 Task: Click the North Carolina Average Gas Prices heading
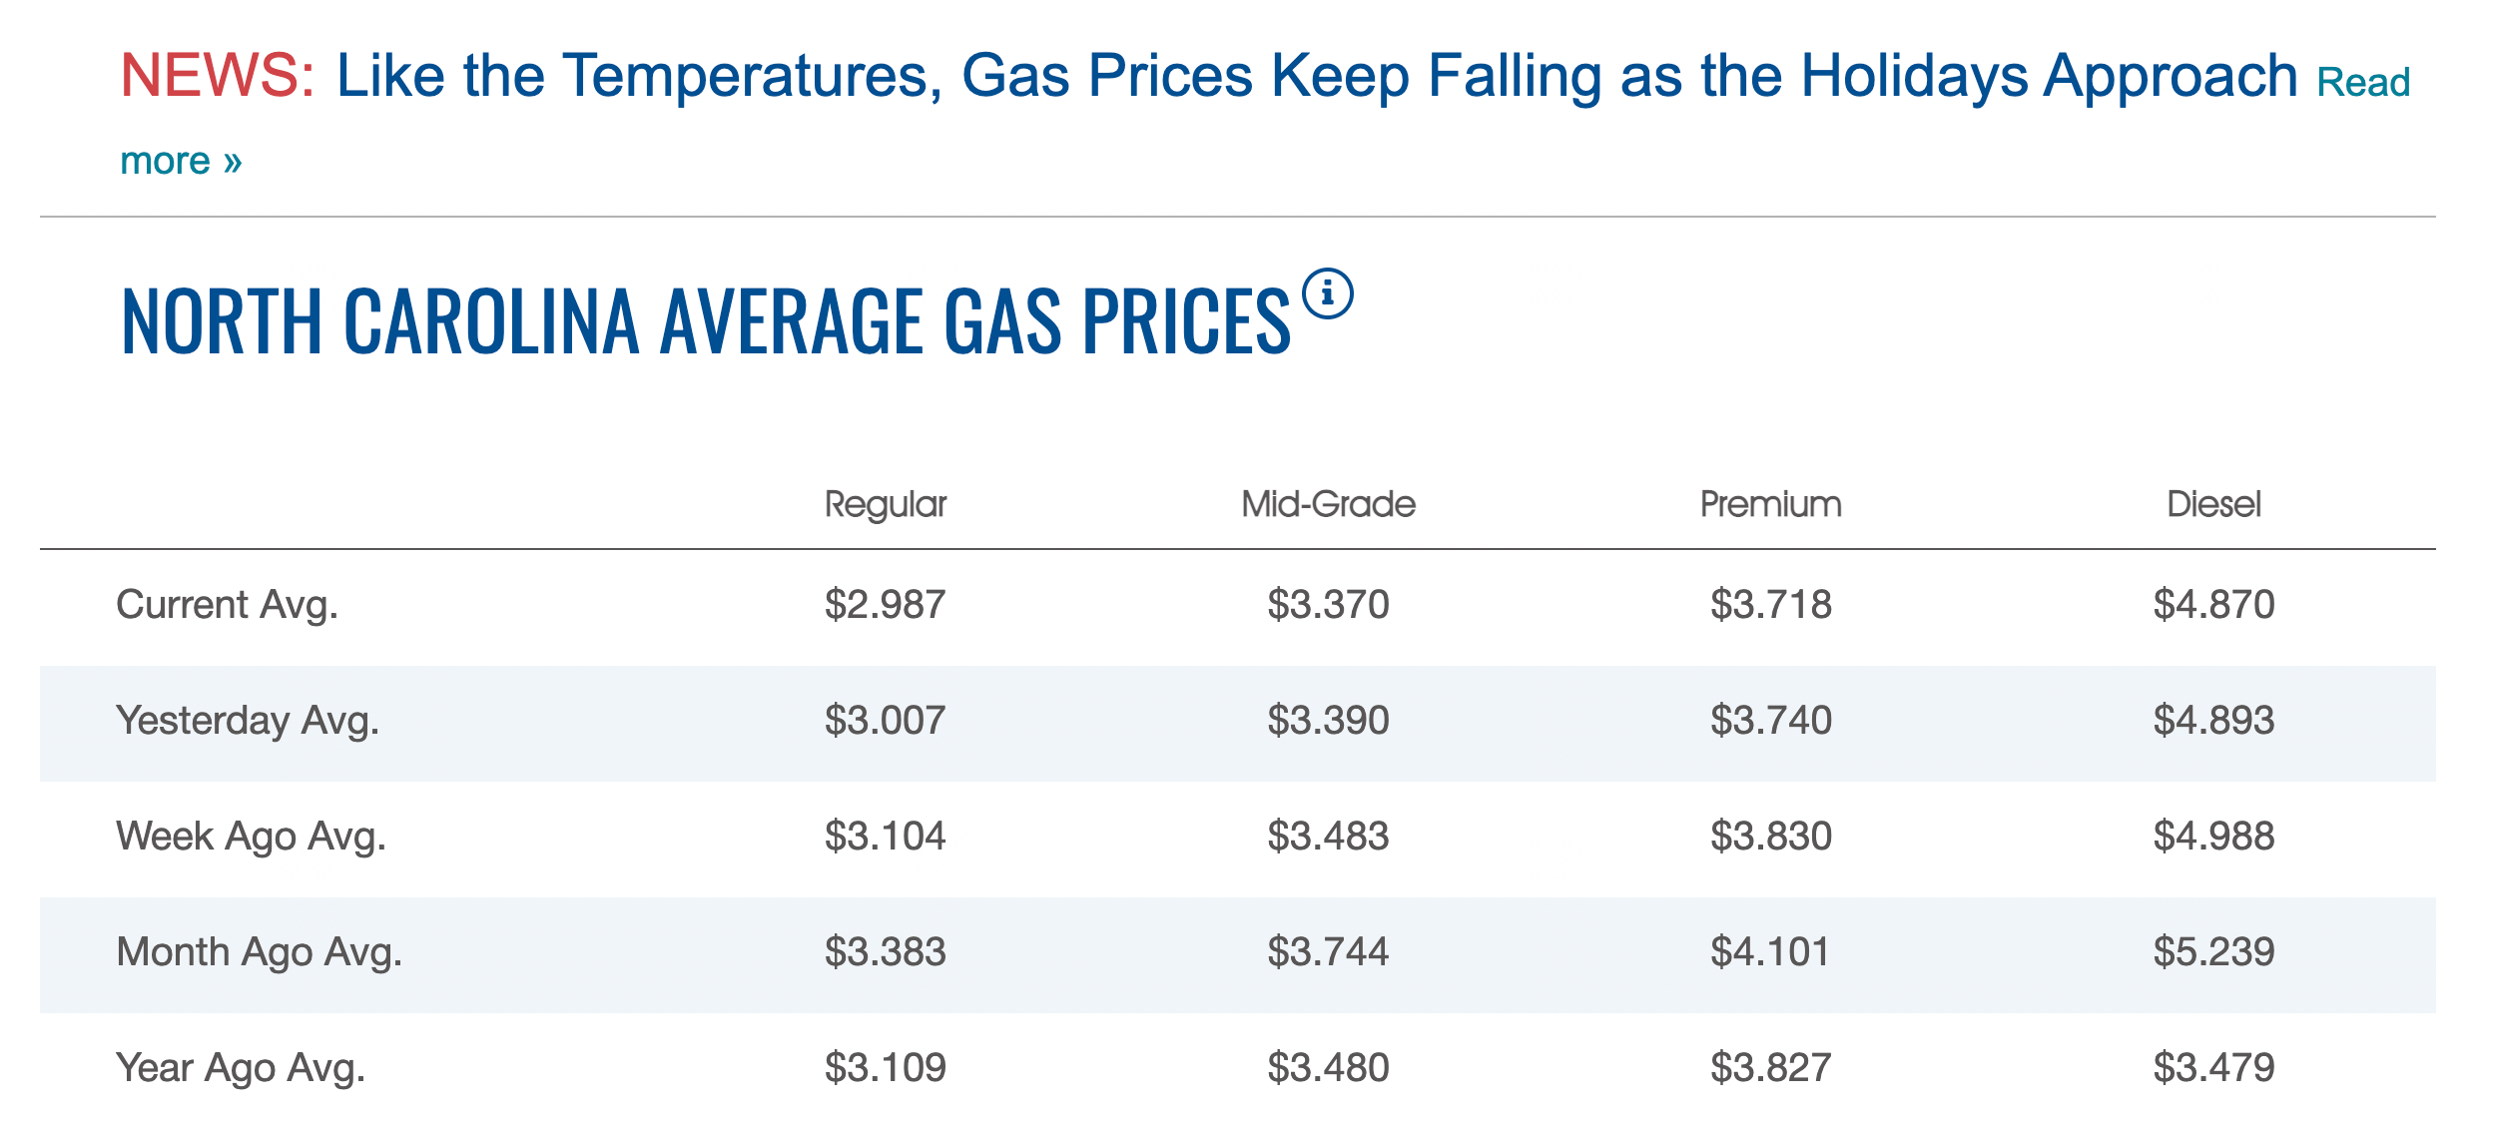pos(705,321)
